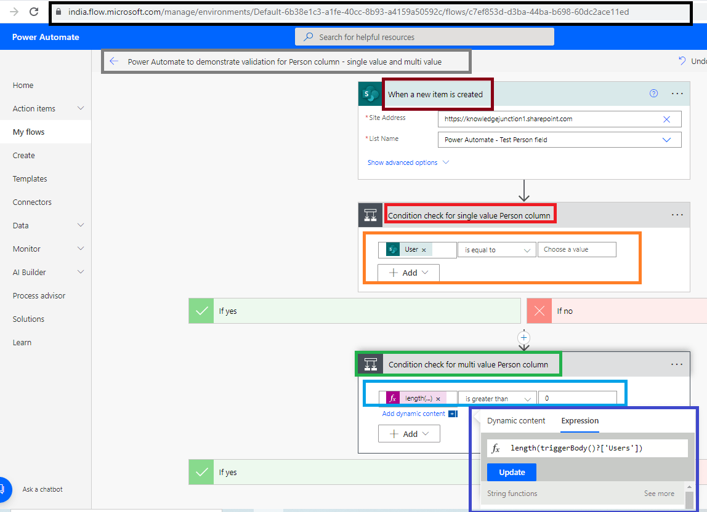This screenshot has height=512, width=707.
Task: Click the Power Automate header title
Action: pos(46,37)
